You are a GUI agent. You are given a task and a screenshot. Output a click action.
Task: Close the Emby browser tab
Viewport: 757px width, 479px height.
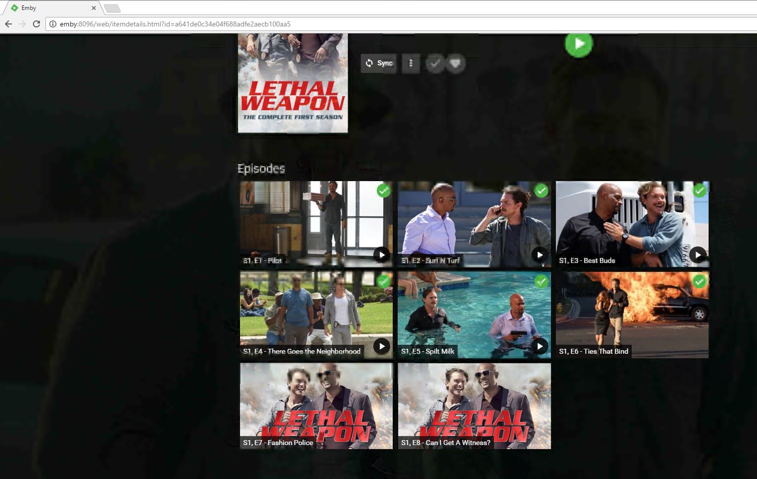pos(93,8)
